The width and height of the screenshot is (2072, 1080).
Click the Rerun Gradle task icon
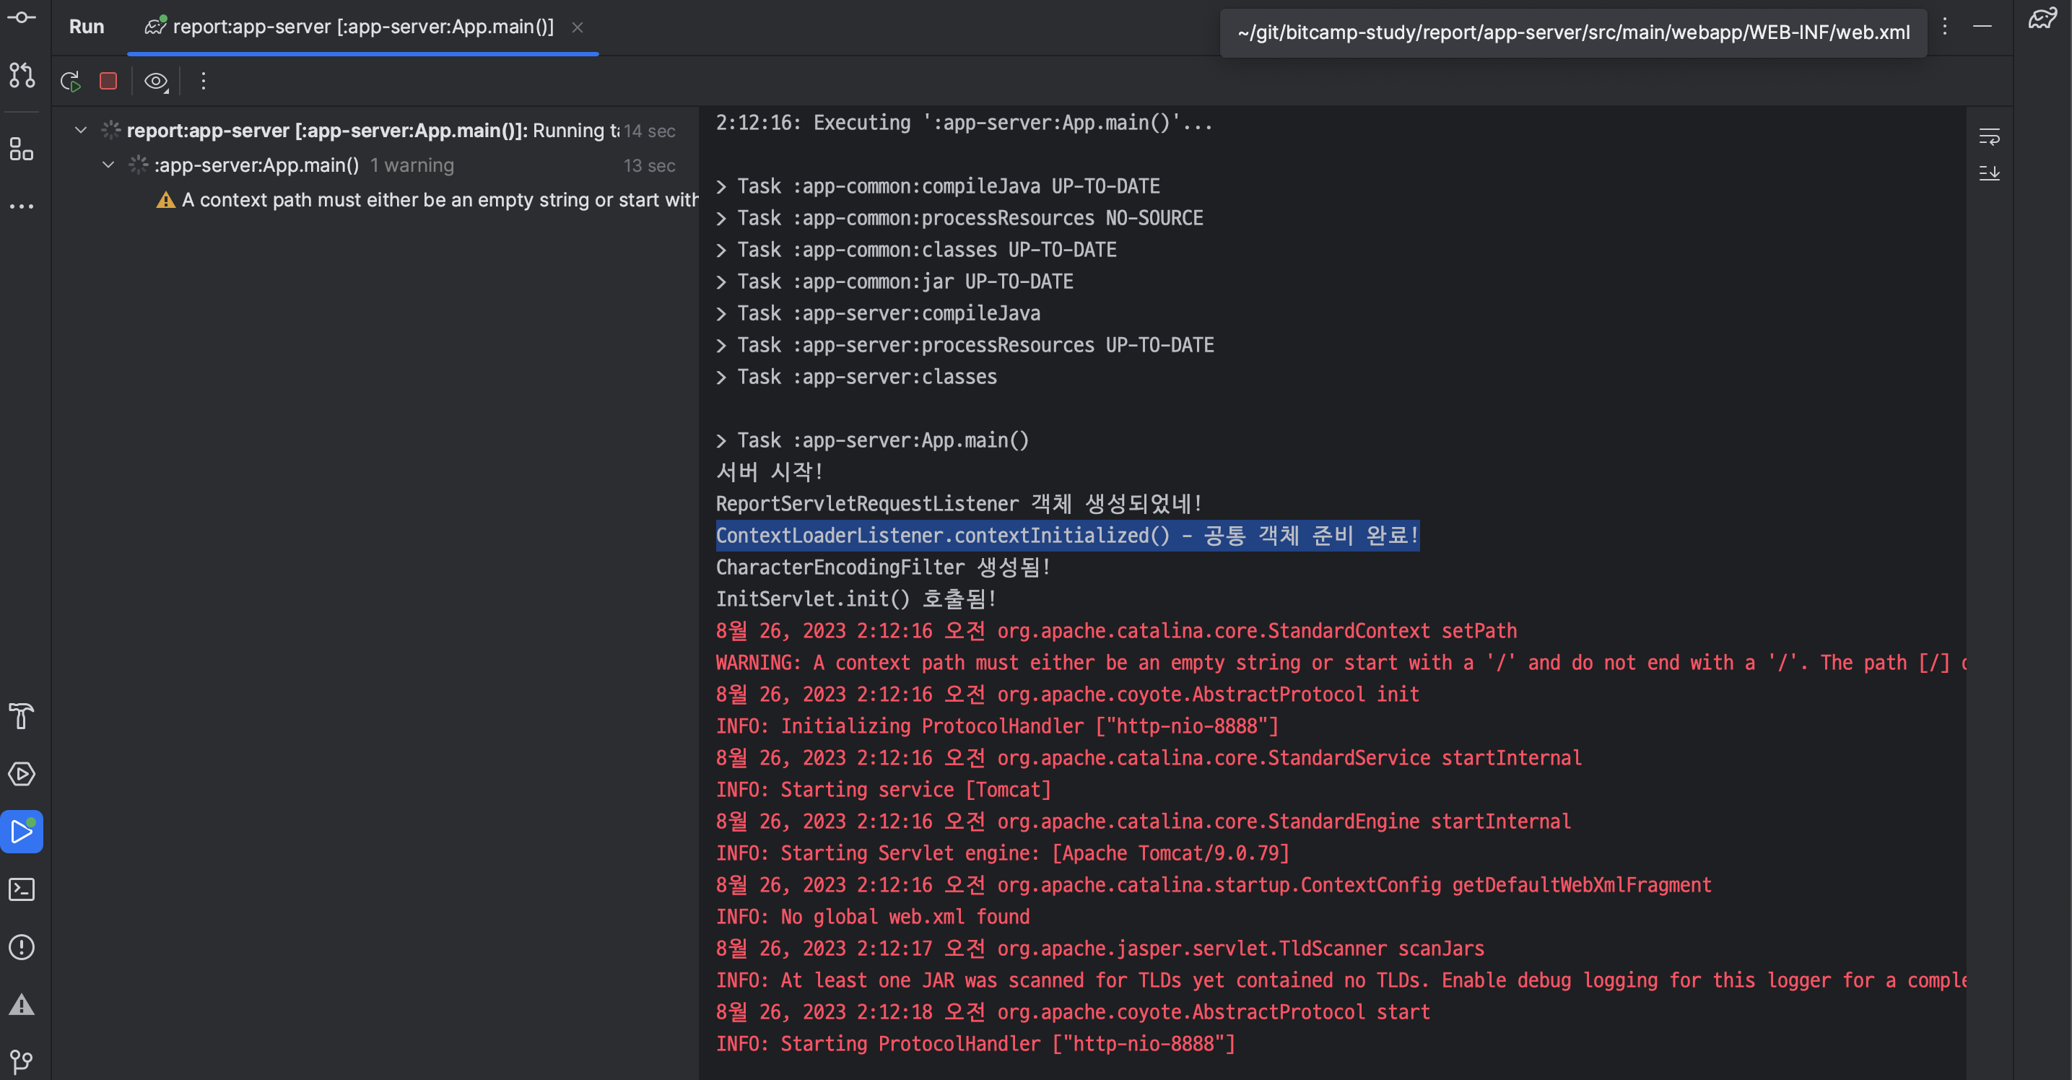click(x=71, y=82)
